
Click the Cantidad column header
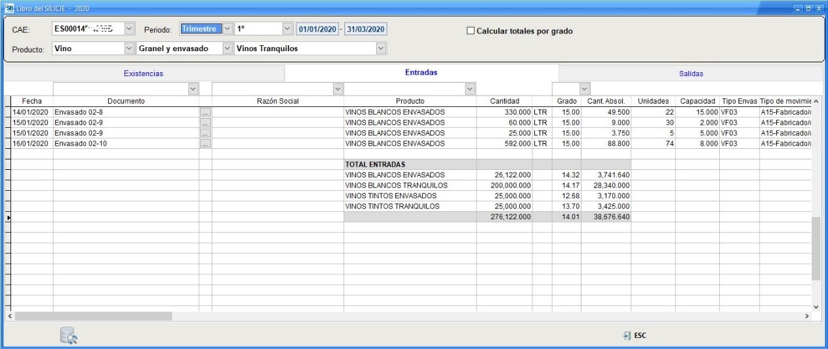[505, 101]
